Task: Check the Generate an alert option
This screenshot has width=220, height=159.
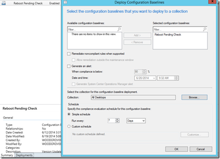Action: pyautogui.click(x=69, y=66)
